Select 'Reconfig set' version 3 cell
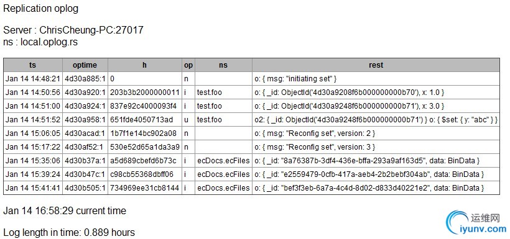 click(x=376, y=147)
